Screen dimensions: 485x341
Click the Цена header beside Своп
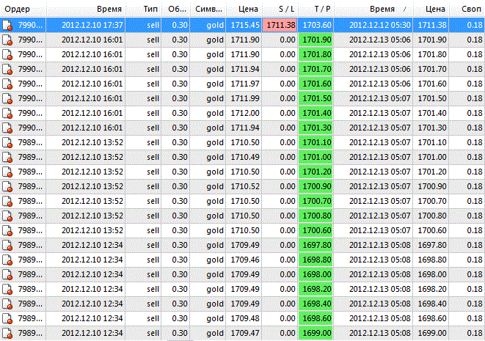tap(431, 9)
